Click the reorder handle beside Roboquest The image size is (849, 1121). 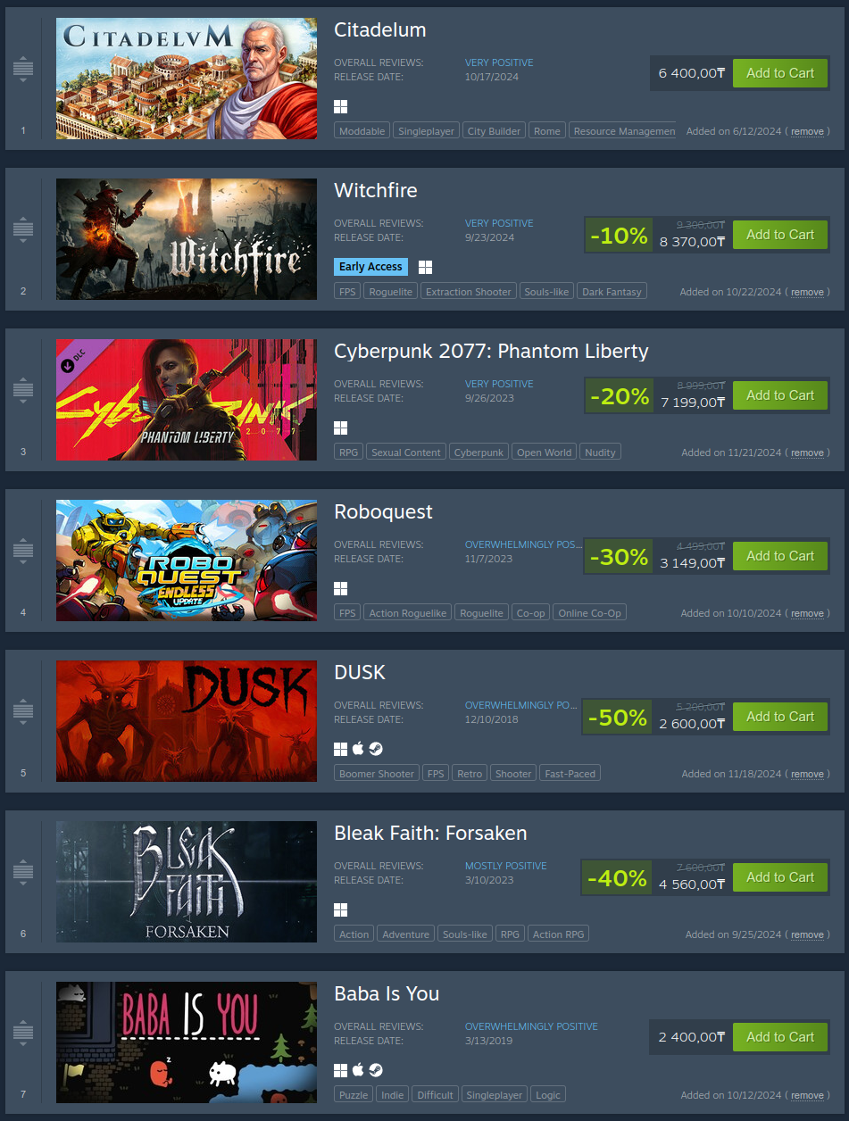tap(23, 551)
